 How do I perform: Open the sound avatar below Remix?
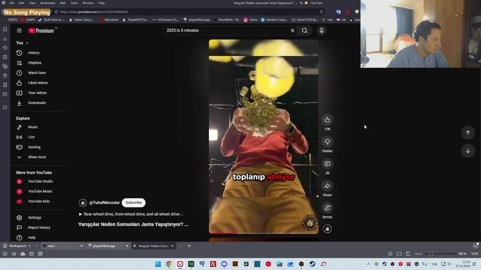tap(327, 229)
